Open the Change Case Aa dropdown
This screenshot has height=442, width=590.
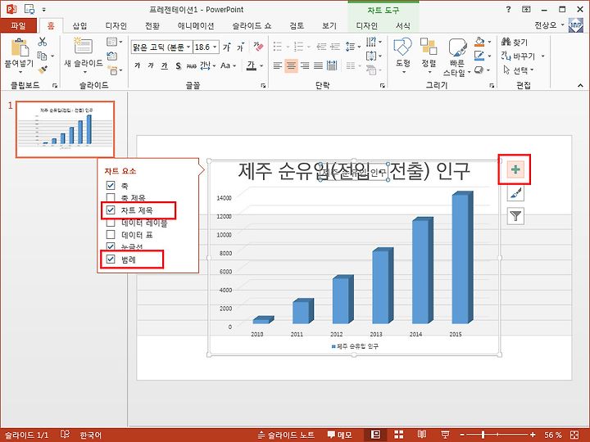tap(228, 65)
